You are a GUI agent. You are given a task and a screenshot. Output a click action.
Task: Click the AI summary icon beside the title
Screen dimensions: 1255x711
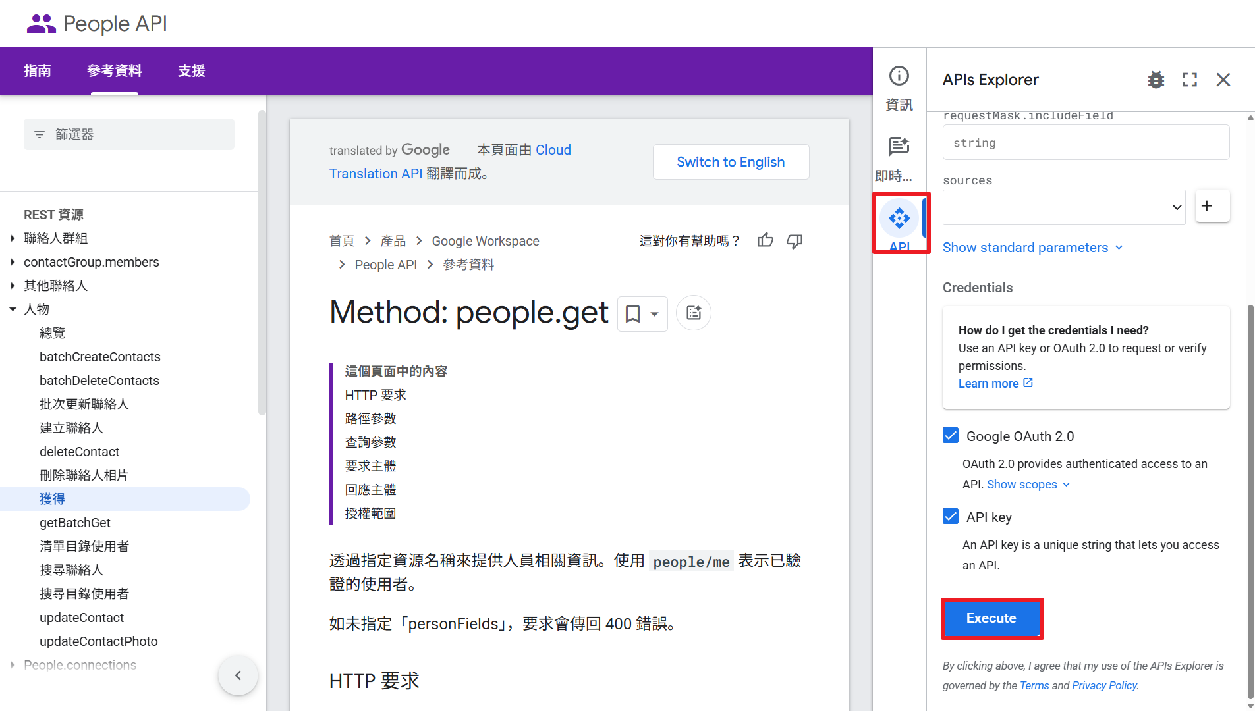coord(694,313)
